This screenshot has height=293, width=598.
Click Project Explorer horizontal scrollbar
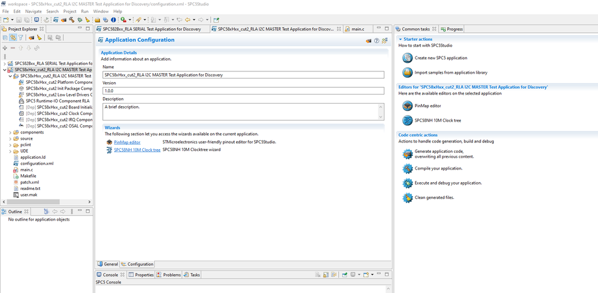pos(33,202)
